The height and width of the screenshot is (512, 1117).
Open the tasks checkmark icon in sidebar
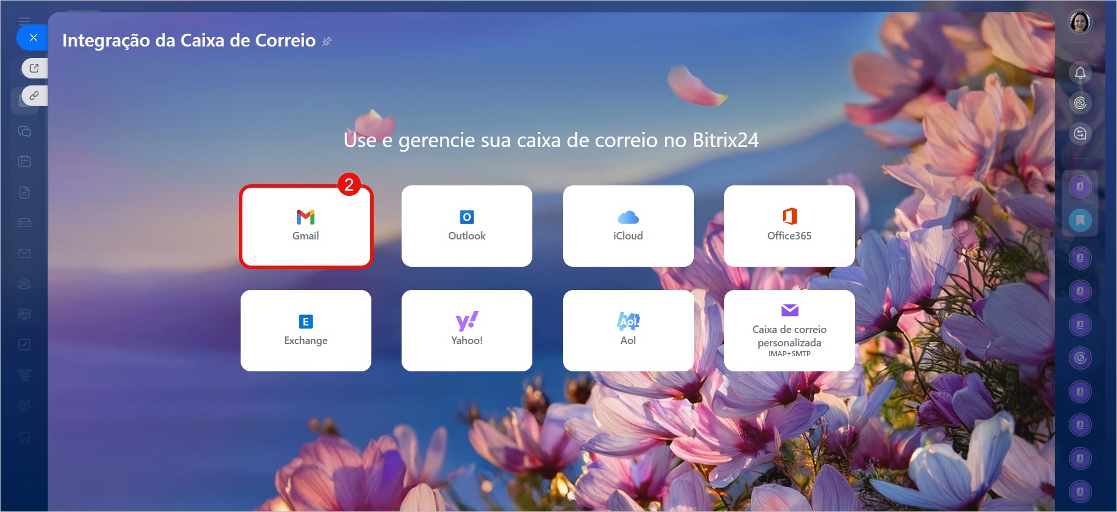(24, 345)
